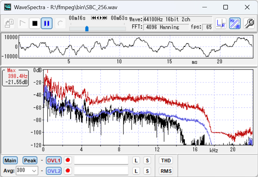Close the WaveSpectra window
Image resolution: width=258 pixels, height=177 pixels.
click(x=247, y=7)
